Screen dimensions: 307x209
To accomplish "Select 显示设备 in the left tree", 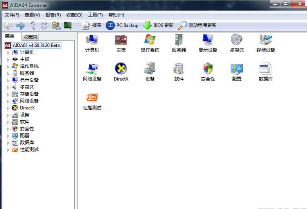I will 29,80.
